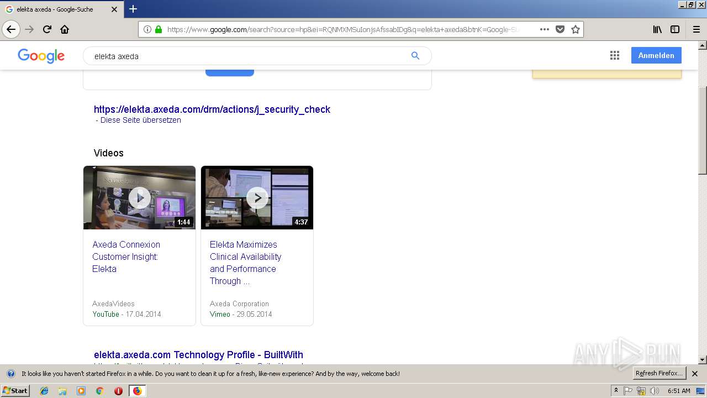Open the Firefox hamburger menu
The width and height of the screenshot is (707, 398).
(x=696, y=29)
